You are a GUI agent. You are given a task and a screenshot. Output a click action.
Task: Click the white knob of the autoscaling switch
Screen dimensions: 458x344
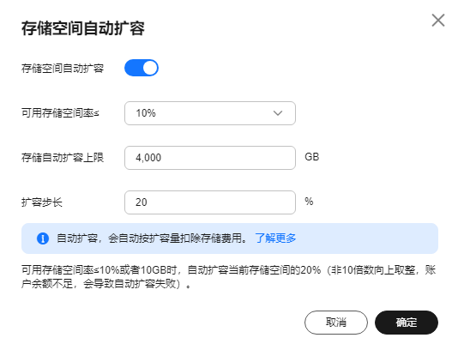(x=150, y=68)
